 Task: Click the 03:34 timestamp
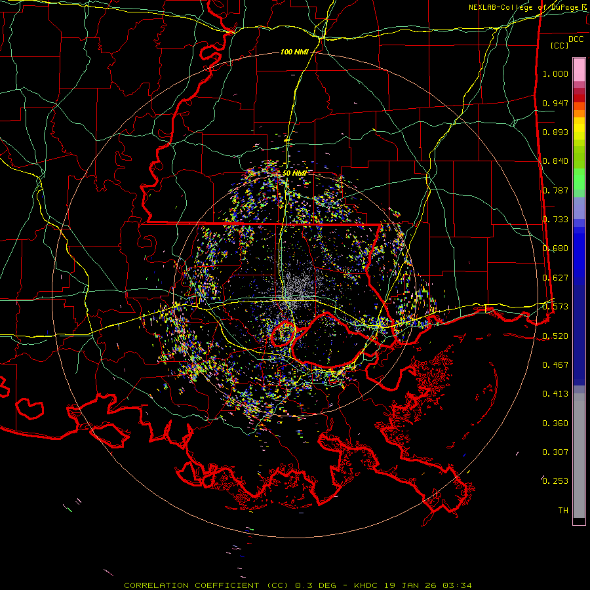click(x=457, y=585)
